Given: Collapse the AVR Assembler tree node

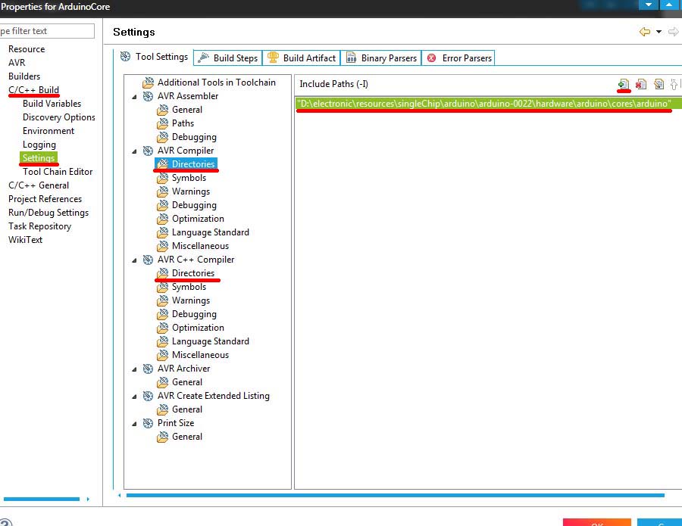Looking at the screenshot, I should [134, 97].
